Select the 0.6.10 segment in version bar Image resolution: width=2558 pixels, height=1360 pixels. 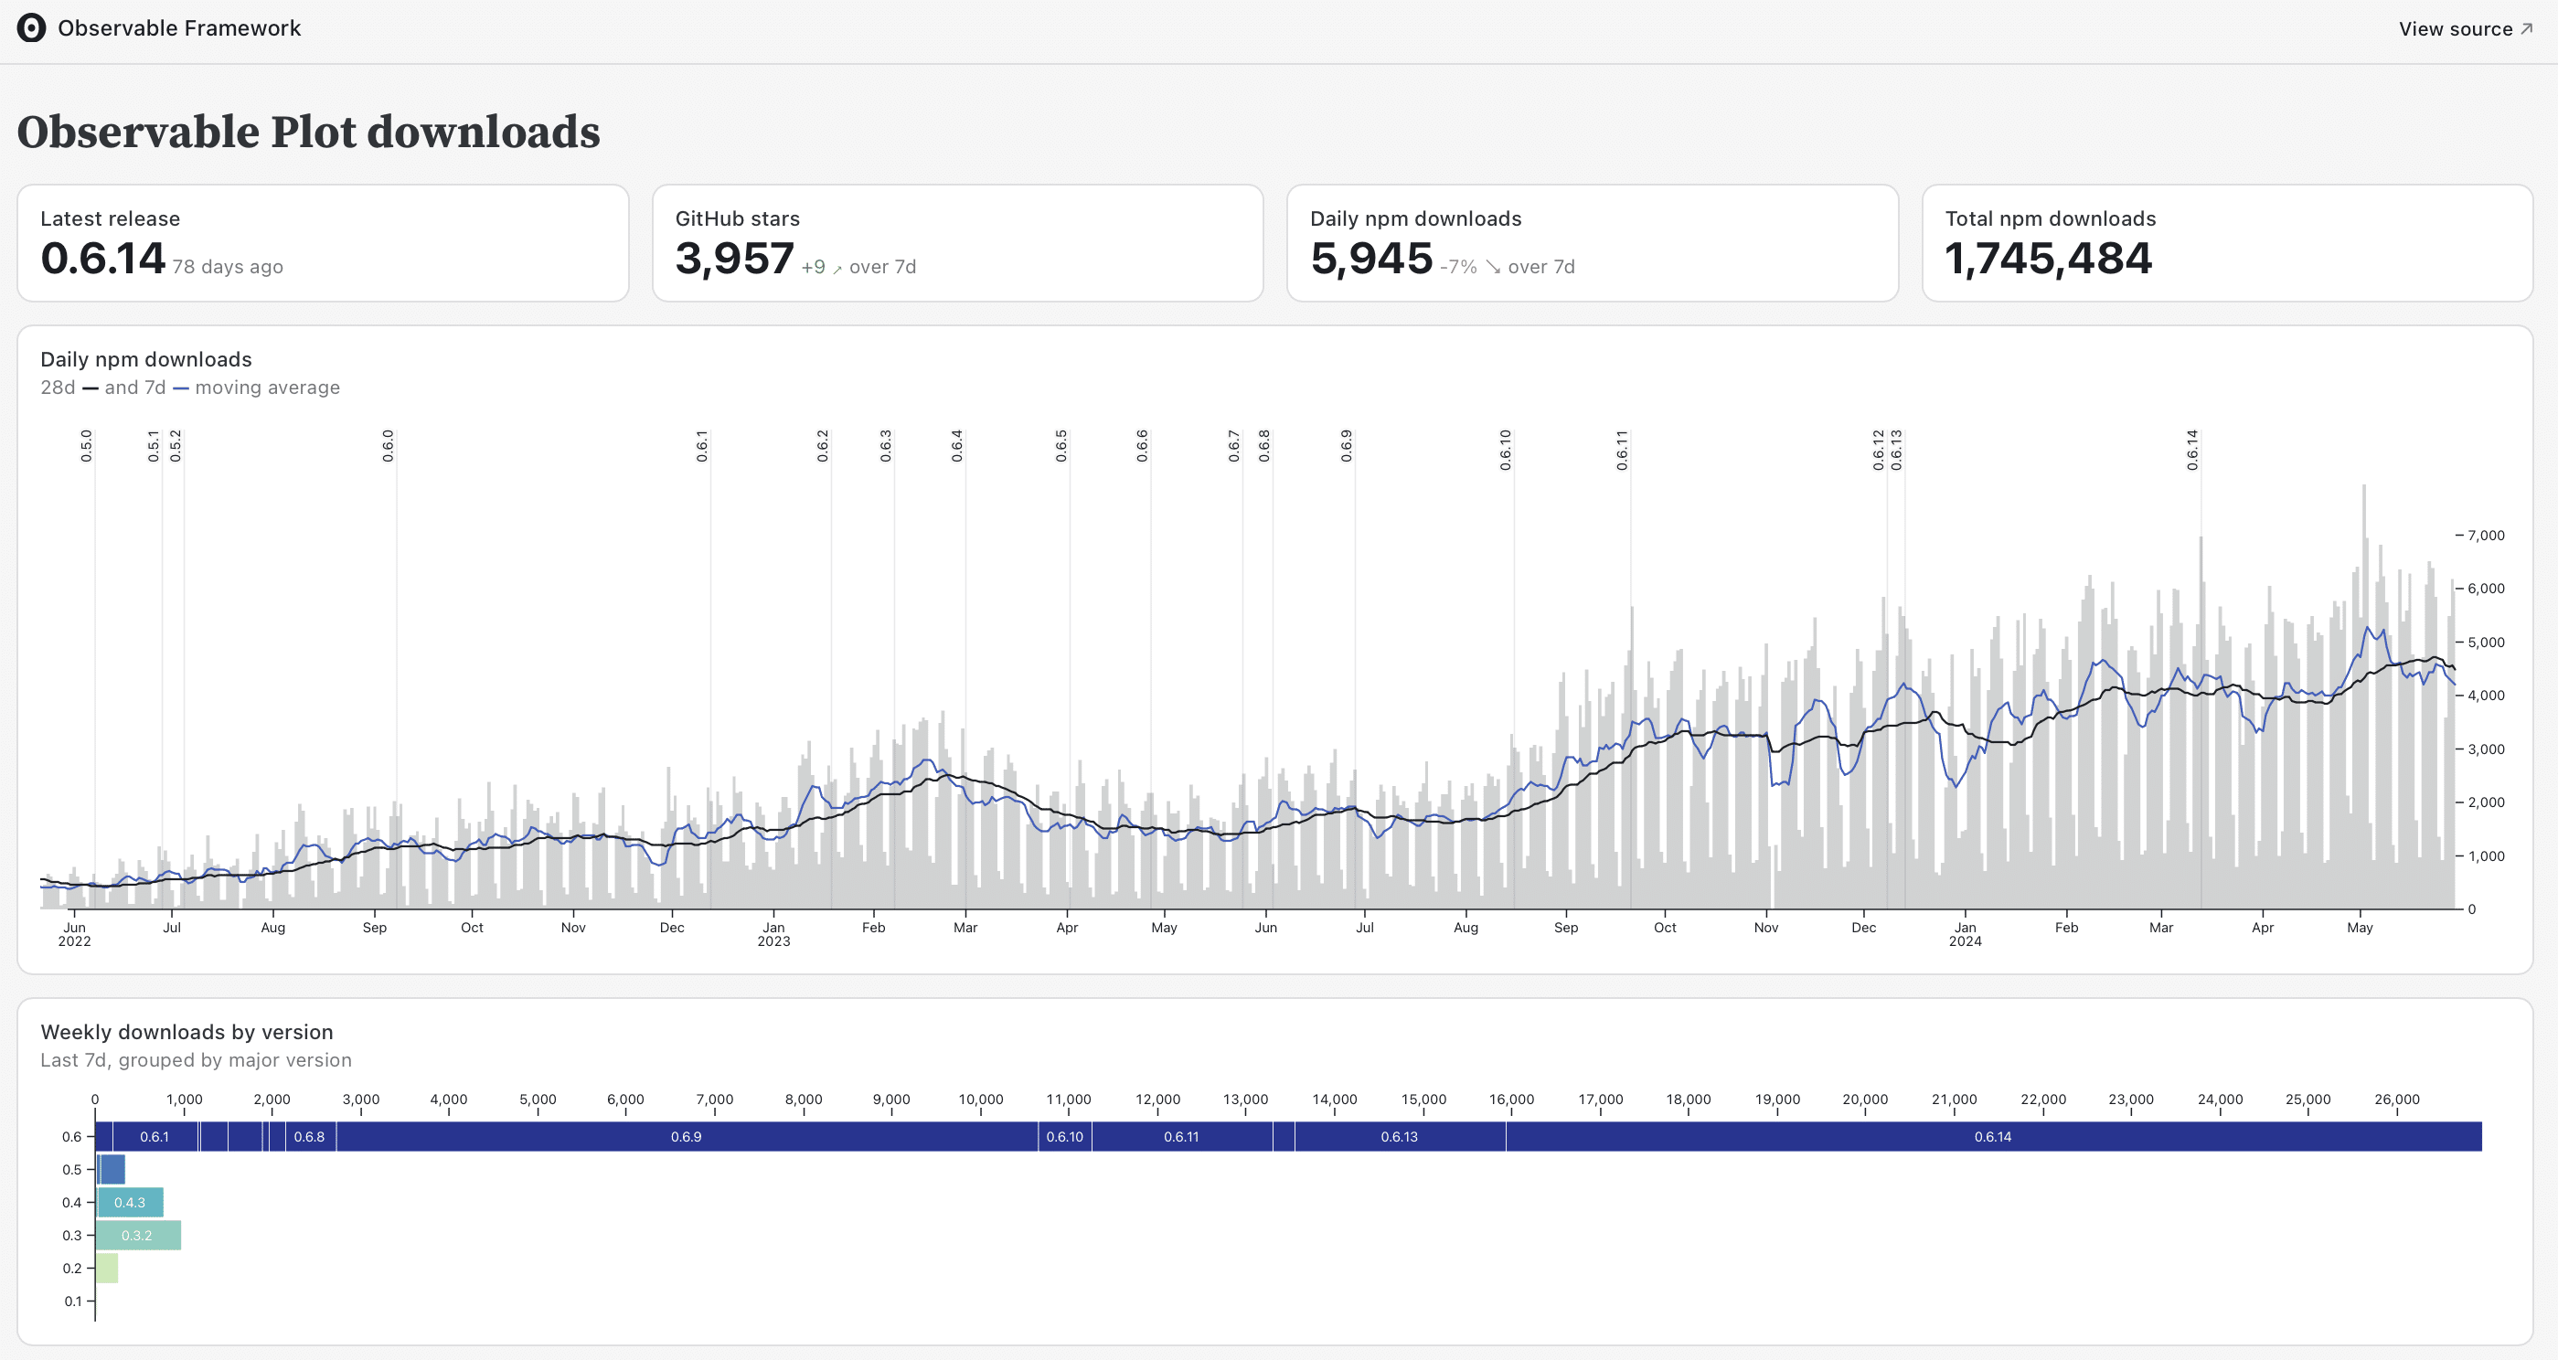coord(1064,1137)
